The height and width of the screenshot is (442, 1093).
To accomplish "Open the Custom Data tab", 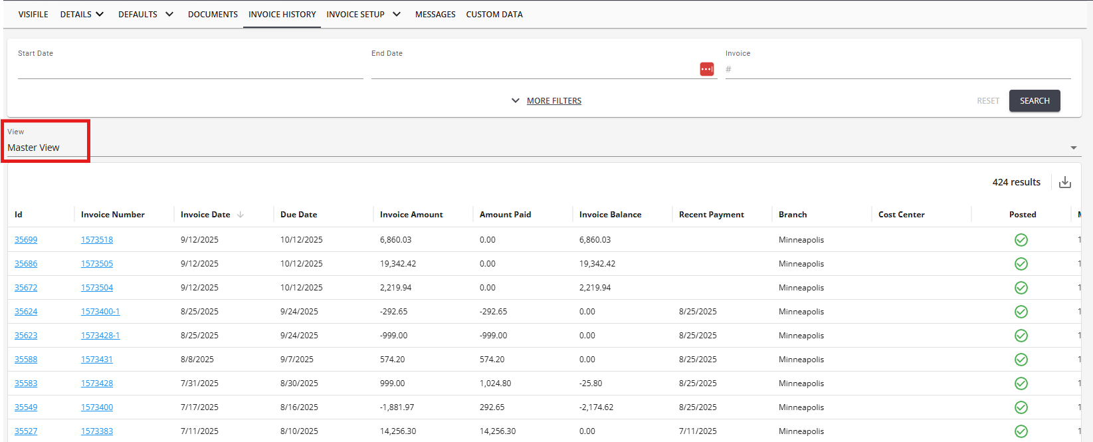I will click(494, 14).
